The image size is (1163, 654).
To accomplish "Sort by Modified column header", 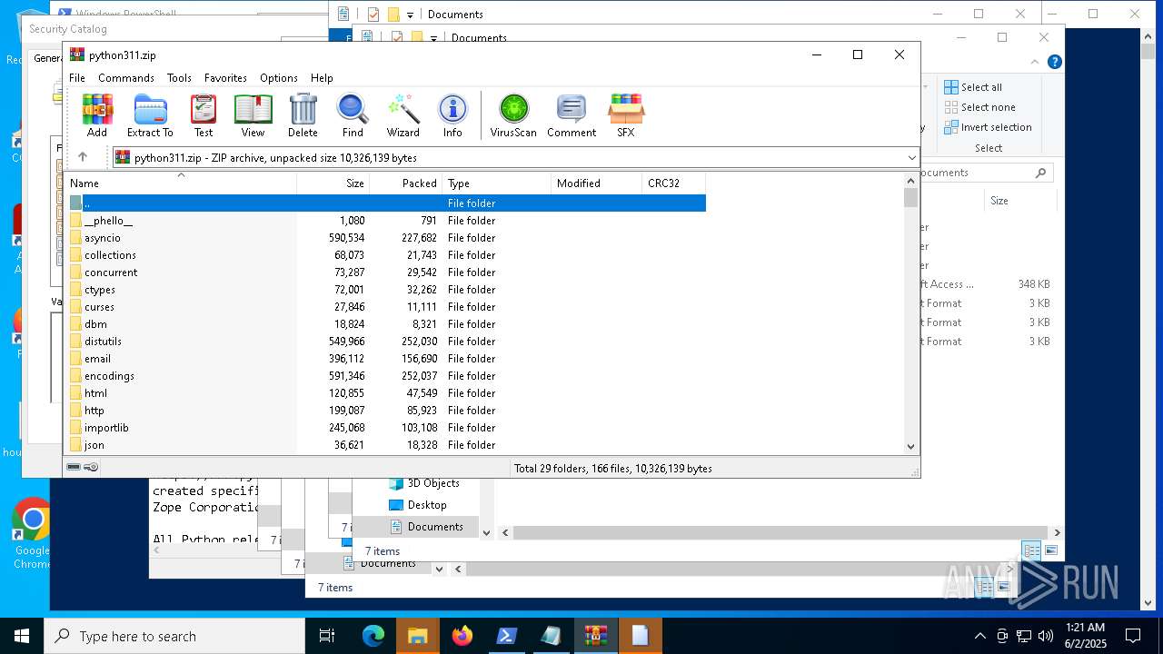I will pos(597,183).
